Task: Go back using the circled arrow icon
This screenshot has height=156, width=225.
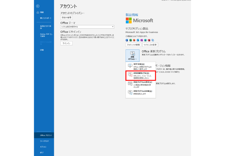Action: 38,6
